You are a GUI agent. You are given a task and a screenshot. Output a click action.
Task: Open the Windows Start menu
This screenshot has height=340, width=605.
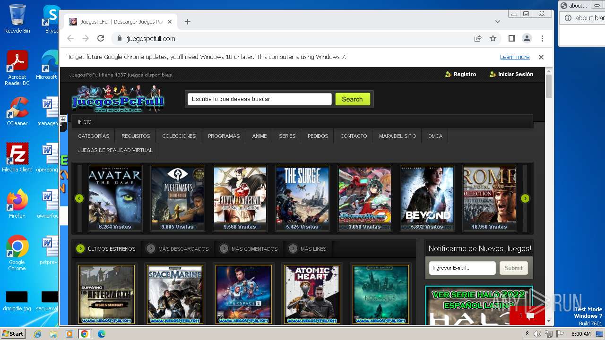pyautogui.click(x=13, y=333)
